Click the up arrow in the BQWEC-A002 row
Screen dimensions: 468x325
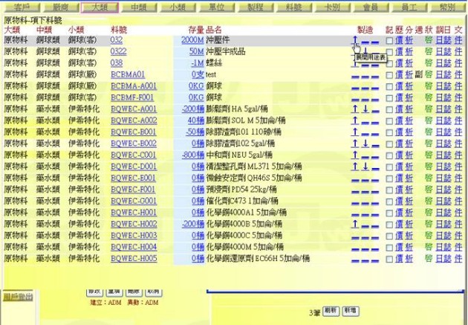coord(355,120)
